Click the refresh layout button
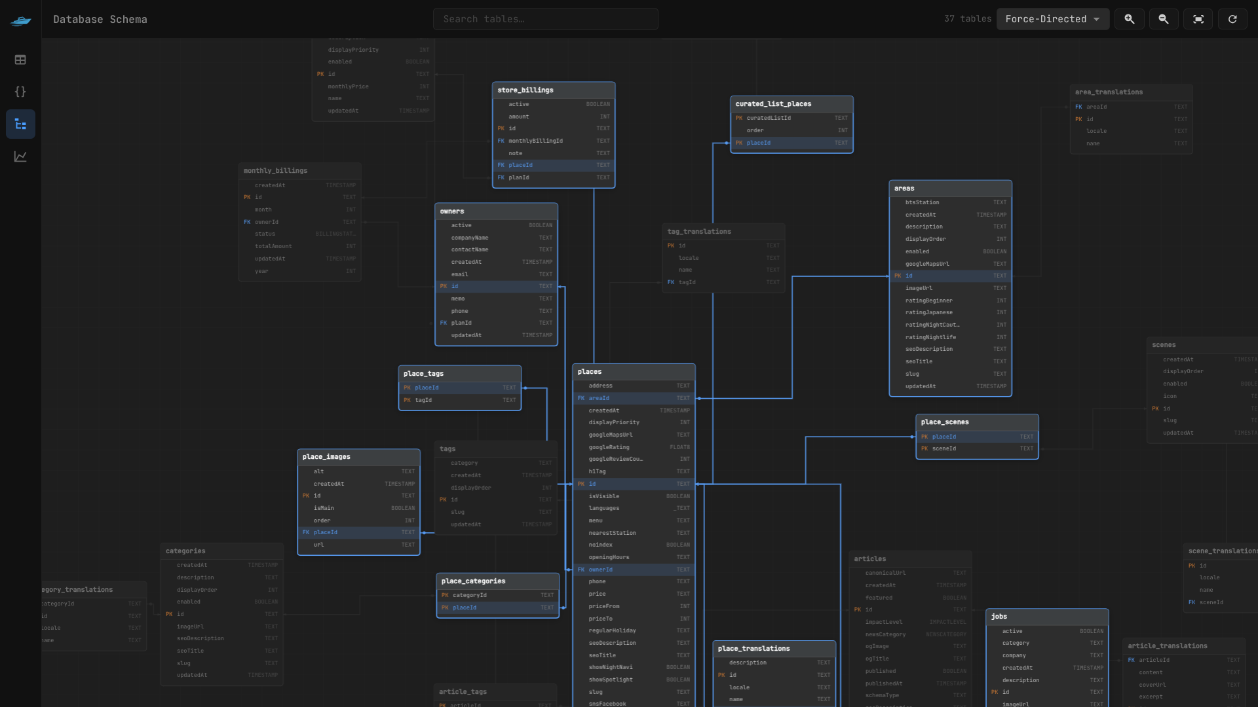This screenshot has width=1258, height=707. (x=1232, y=19)
